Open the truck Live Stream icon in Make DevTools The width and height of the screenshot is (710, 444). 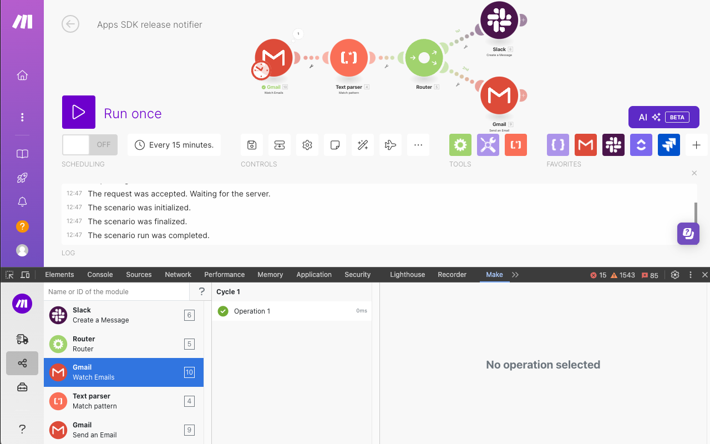pyautogui.click(x=22, y=339)
